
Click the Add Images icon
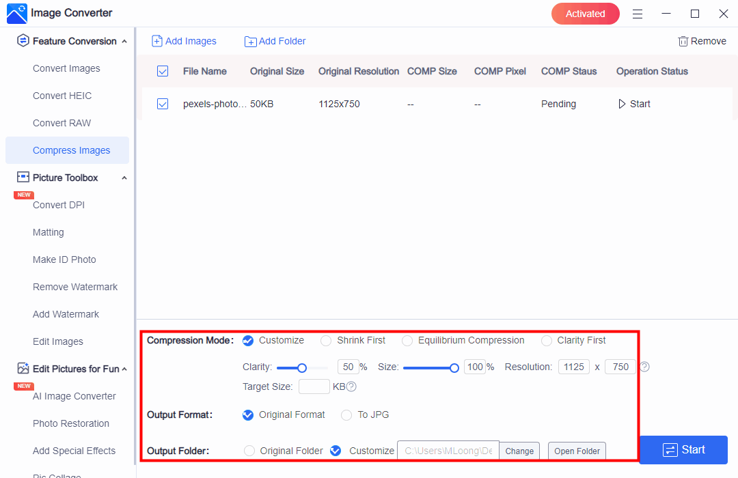tap(157, 41)
